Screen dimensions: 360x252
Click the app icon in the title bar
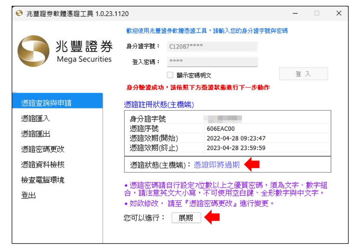(x=19, y=14)
